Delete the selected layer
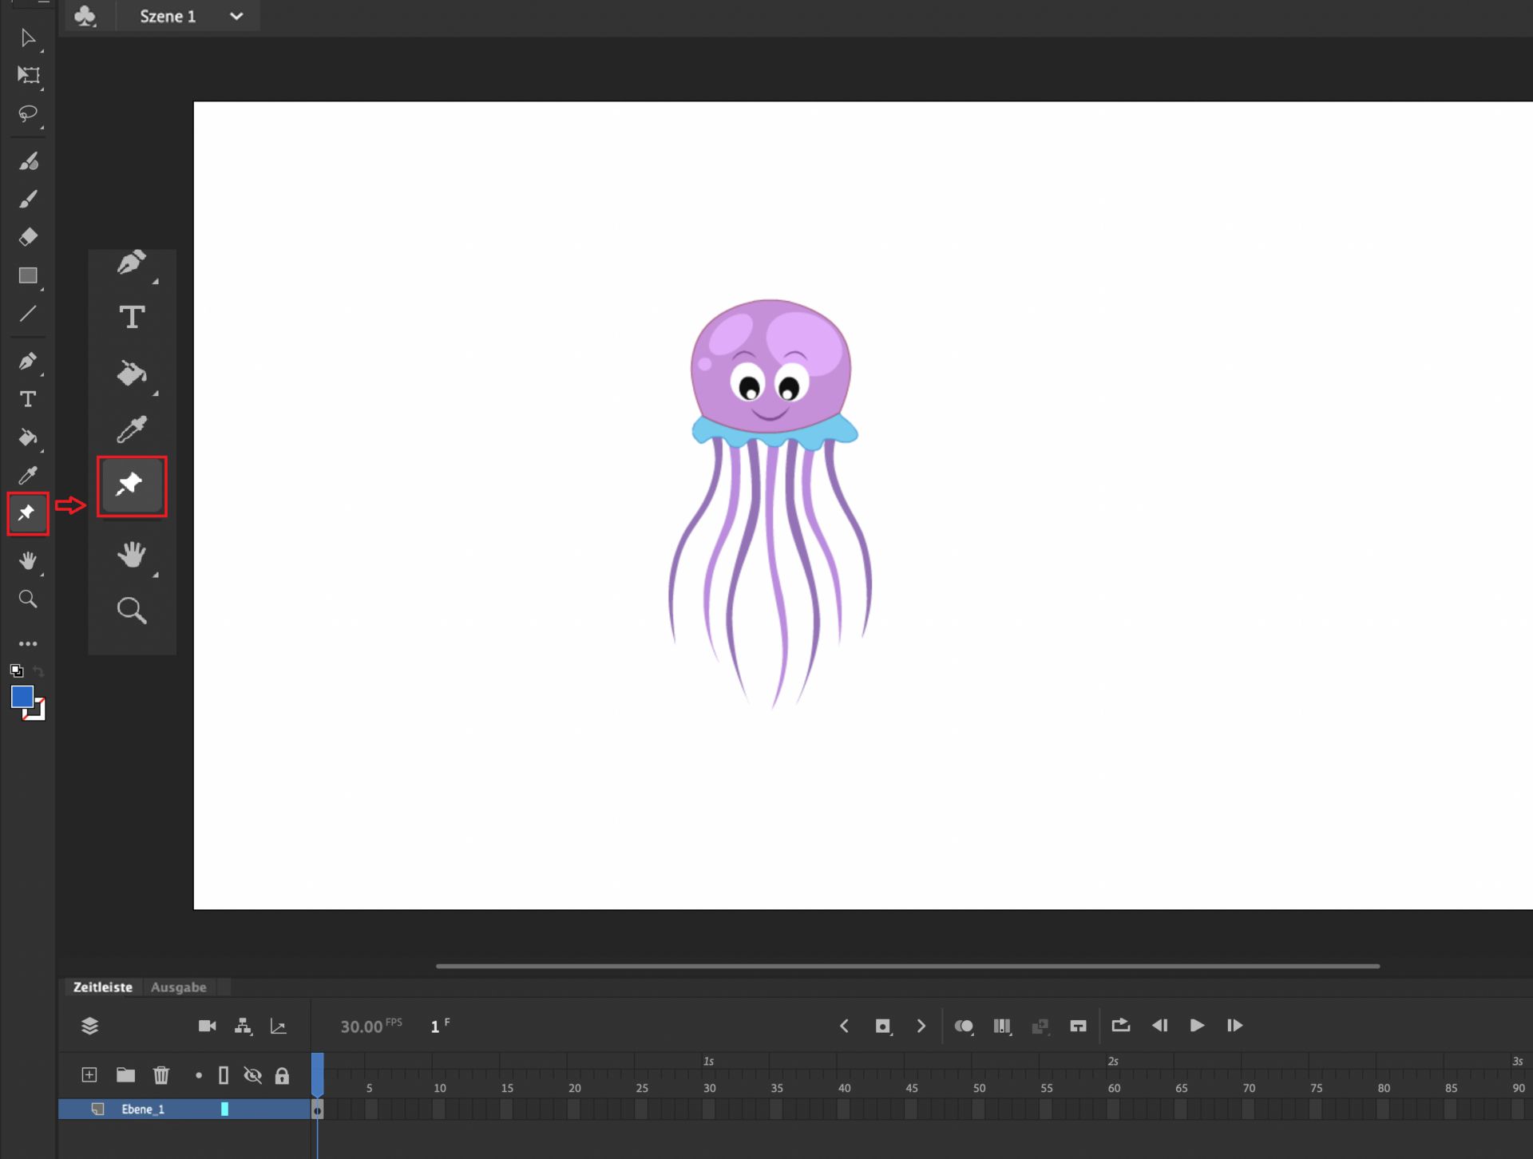 161,1075
